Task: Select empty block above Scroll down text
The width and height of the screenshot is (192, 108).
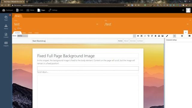Action: coord(88,68)
